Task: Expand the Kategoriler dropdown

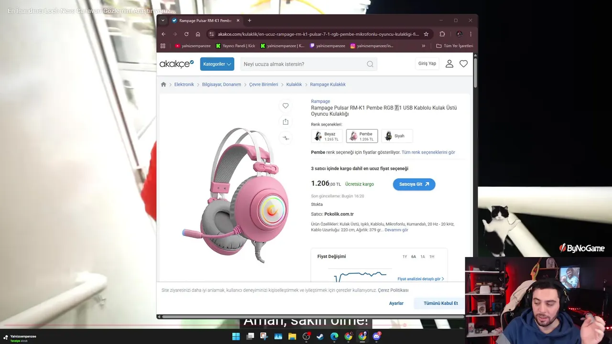Action: 217,64
